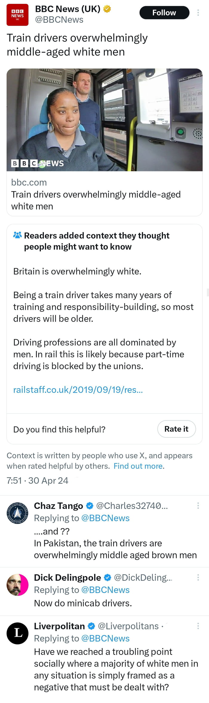Click Liverpolitan's blue verified badge
The width and height of the screenshot is (209, 703).
[92, 626]
